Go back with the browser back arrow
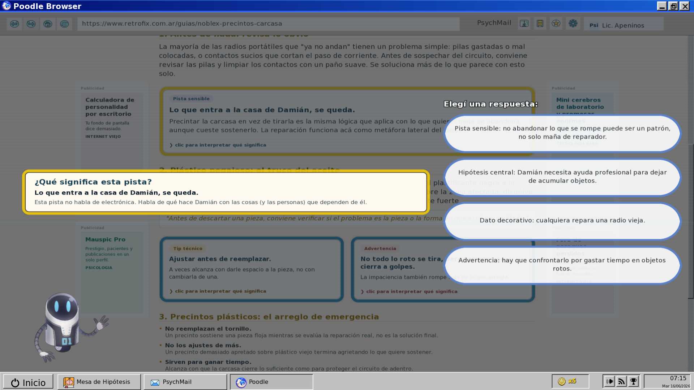The height and width of the screenshot is (390, 694). [14, 24]
